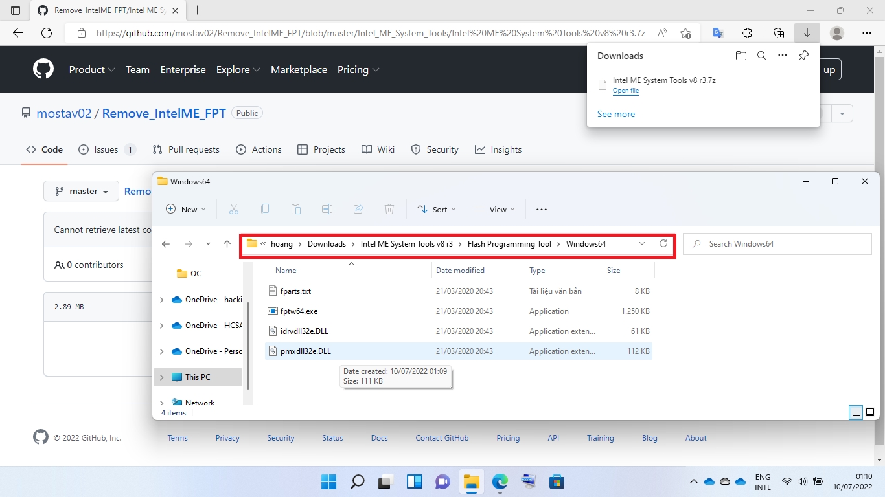Open the Sort dropdown in Explorer toolbar
This screenshot has height=497, width=885.
click(x=436, y=209)
